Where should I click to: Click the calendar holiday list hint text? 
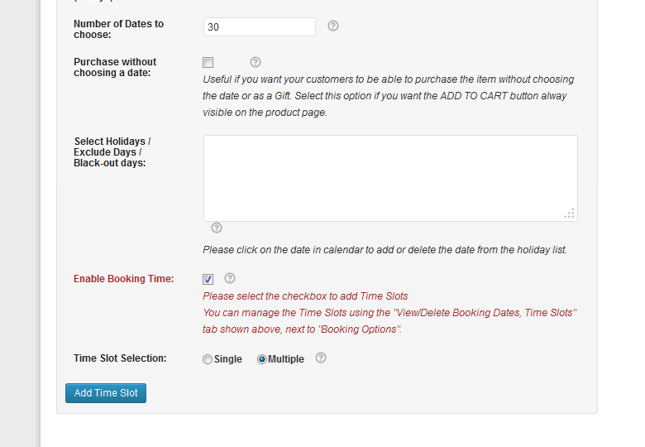coord(385,250)
